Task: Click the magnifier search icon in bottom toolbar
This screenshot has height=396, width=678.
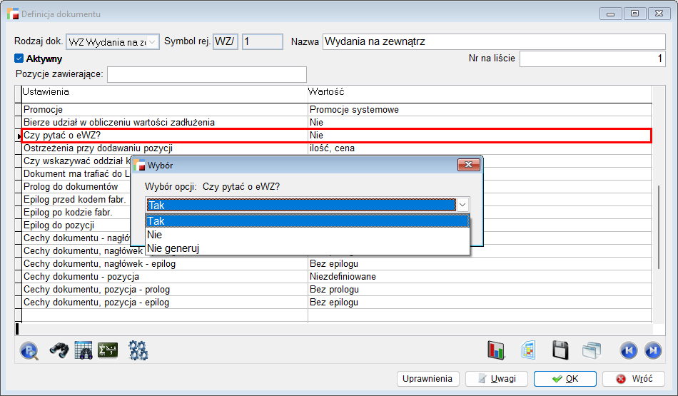Action: tap(30, 350)
